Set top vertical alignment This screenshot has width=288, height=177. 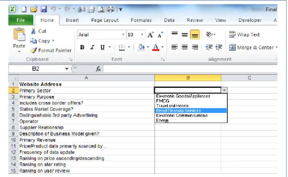click(x=174, y=34)
